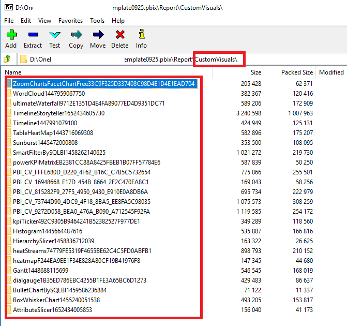Sort by the Packed Size column header
Screen dimensions: 347x326
coord(297,72)
